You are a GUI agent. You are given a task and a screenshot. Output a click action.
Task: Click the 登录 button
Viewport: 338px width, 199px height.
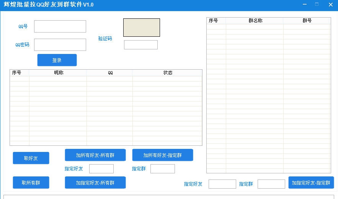pyautogui.click(x=57, y=60)
